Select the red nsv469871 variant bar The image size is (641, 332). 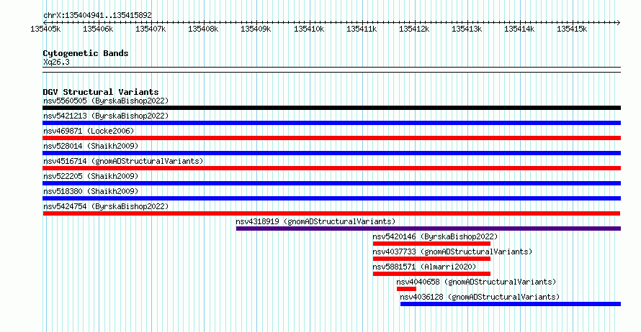pyautogui.click(x=331, y=138)
